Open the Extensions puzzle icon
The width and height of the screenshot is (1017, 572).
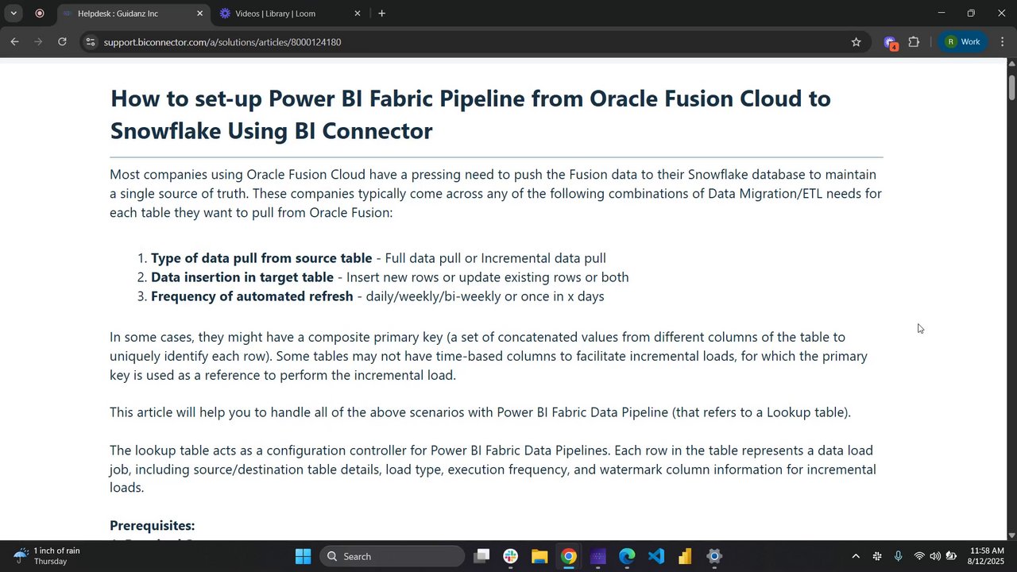click(914, 42)
